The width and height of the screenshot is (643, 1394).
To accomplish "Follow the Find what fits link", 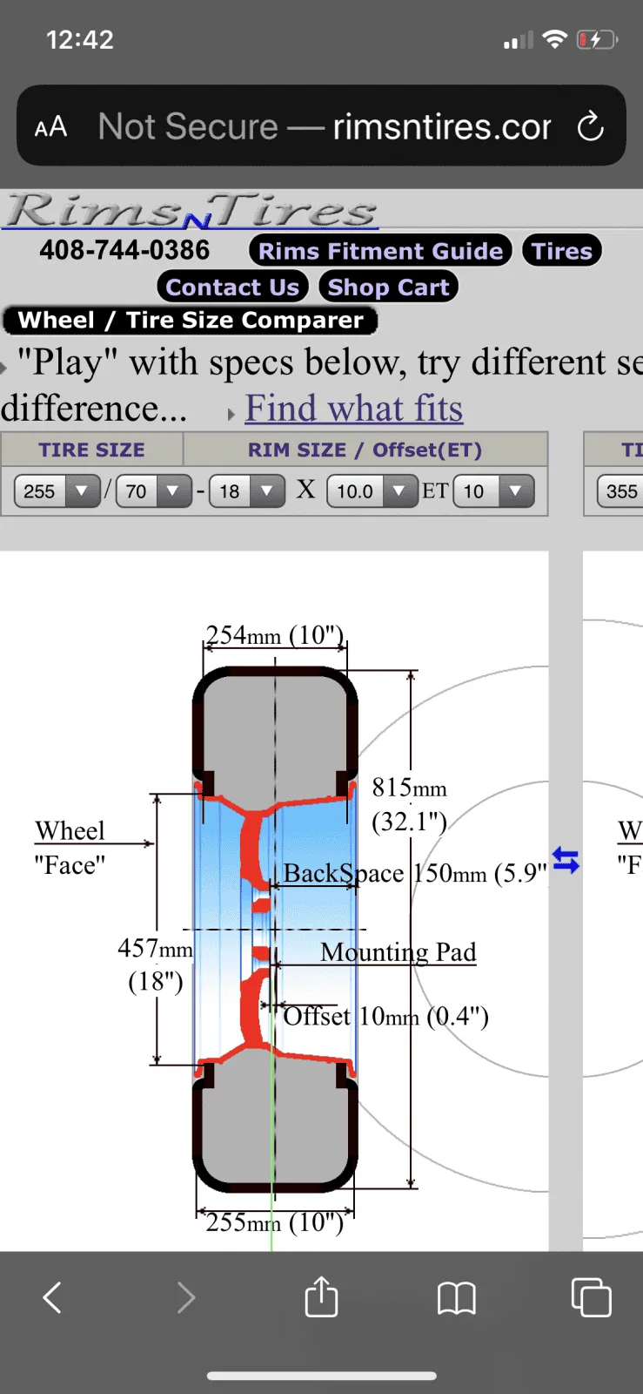I will pos(354,408).
